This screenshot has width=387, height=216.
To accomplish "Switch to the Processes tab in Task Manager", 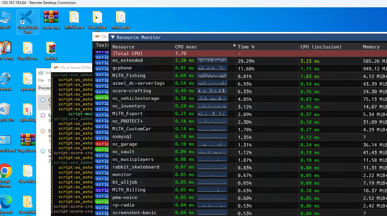I will point(44,88).
